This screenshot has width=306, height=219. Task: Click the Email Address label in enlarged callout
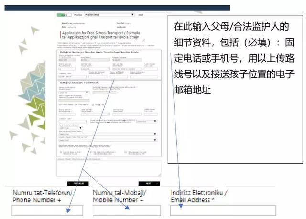[x=198, y=196]
